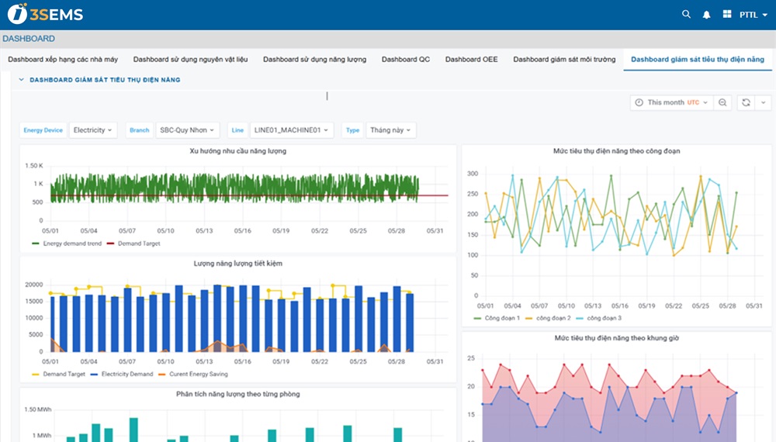Open the Electricity energy device dropdown
776x442 pixels.
pyautogui.click(x=94, y=130)
